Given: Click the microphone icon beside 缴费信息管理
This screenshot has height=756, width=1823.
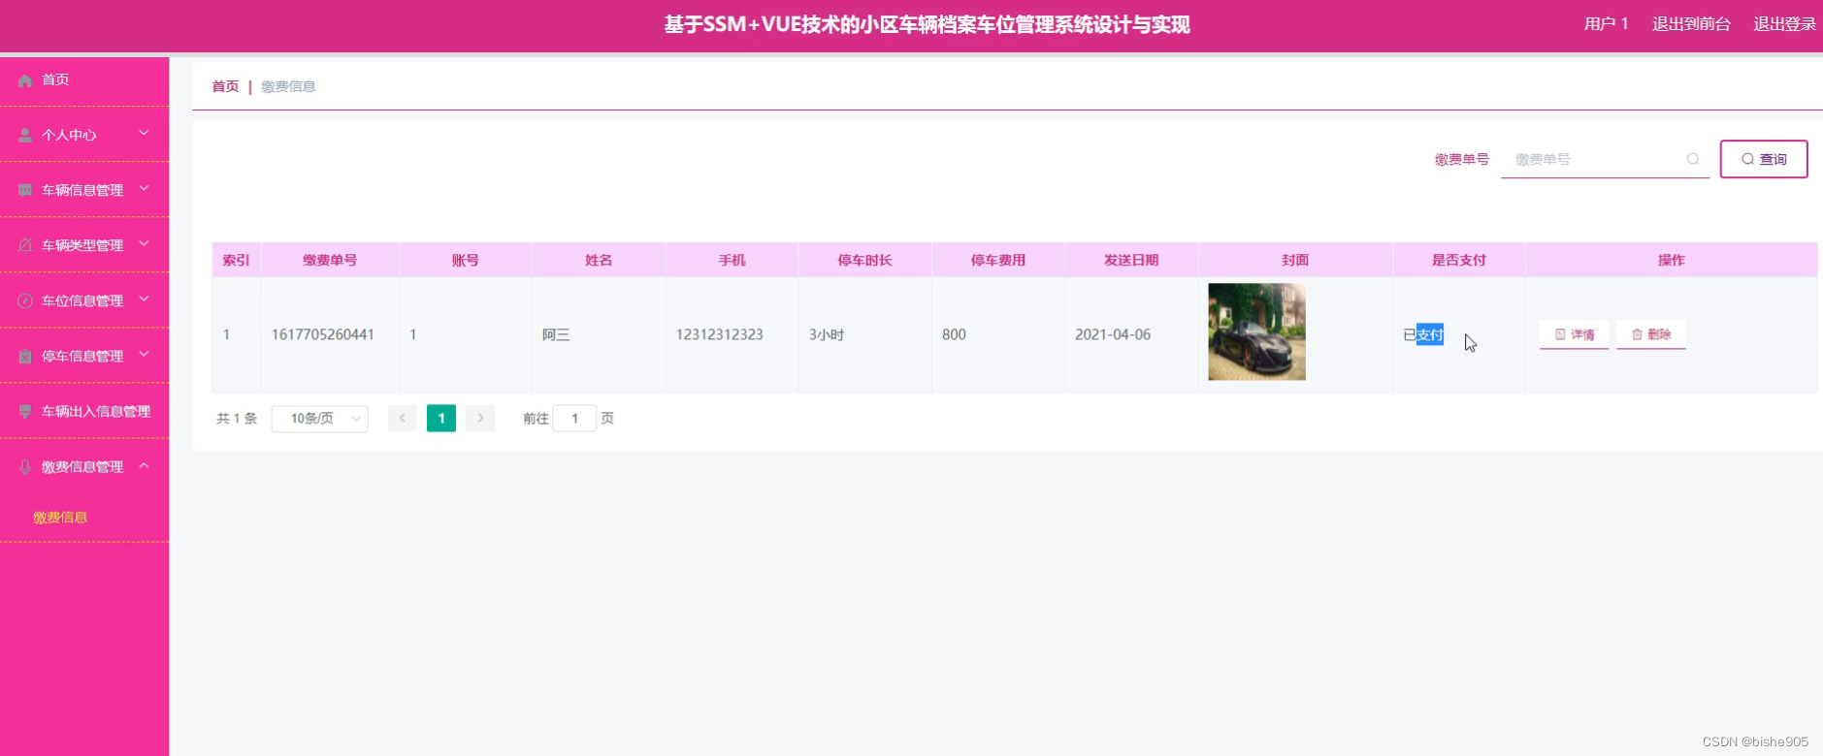Looking at the screenshot, I should [25, 467].
